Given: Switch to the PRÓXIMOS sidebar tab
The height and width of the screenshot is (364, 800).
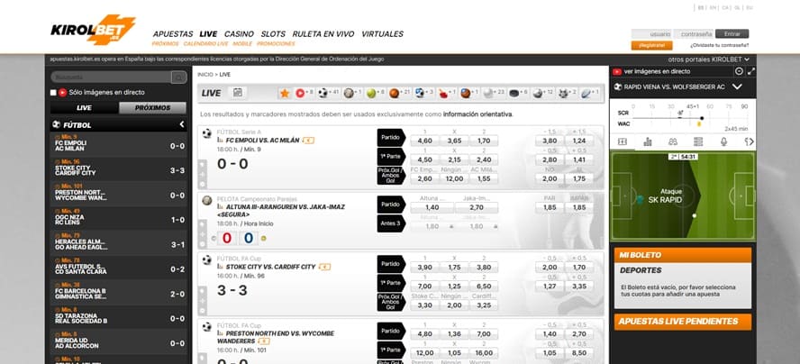Looking at the screenshot, I should tap(152, 108).
